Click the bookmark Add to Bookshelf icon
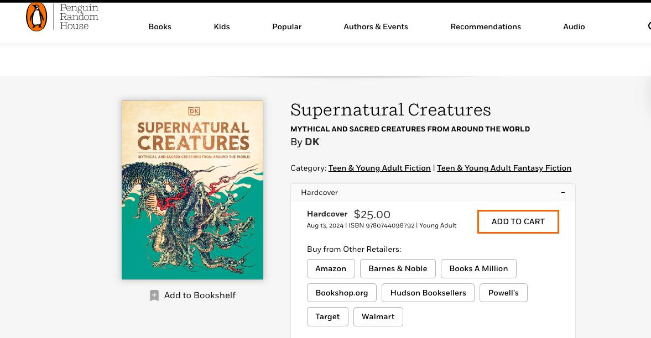The width and height of the screenshot is (651, 338). pos(154,295)
